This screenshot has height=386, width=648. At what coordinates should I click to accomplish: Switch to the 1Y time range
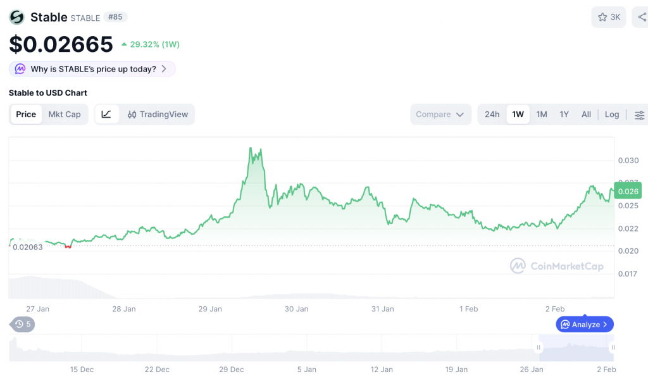[564, 115]
